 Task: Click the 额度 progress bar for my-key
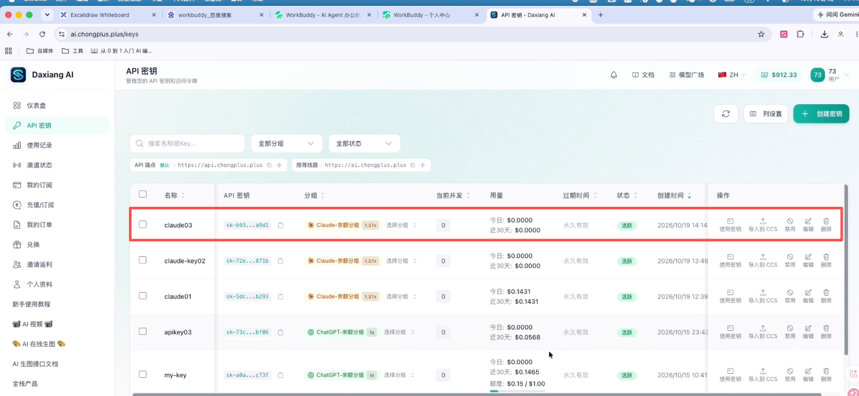click(517, 391)
